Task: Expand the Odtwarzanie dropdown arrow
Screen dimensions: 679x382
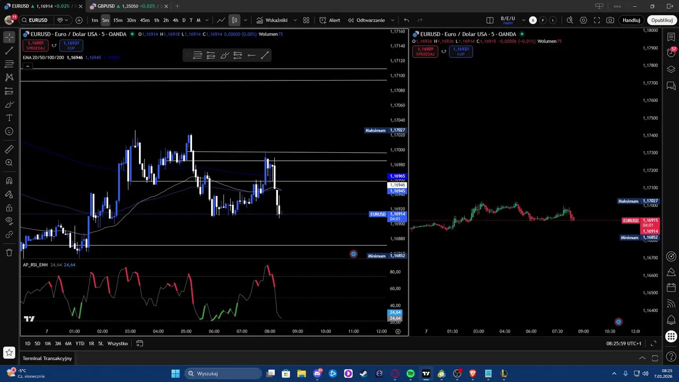Action: pos(393,20)
